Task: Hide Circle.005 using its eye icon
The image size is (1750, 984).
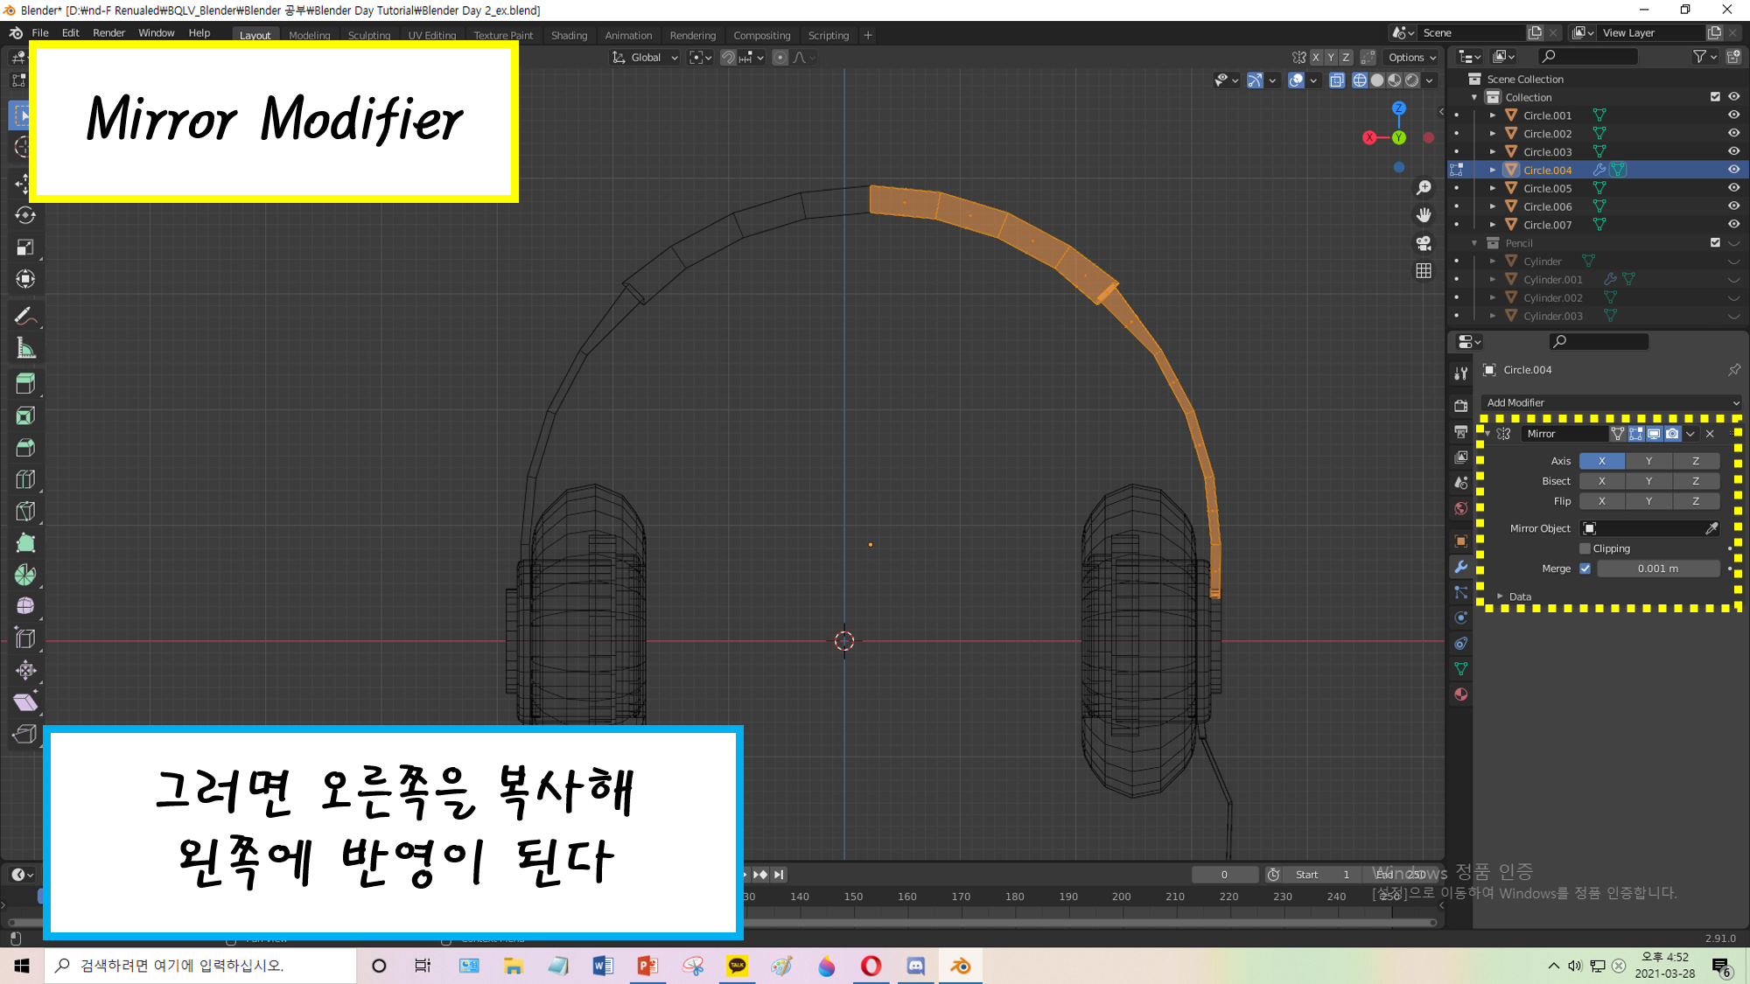Action: click(1732, 188)
